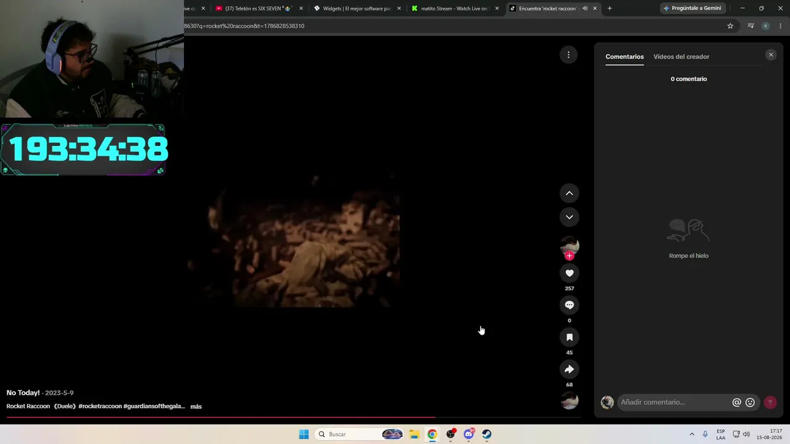
Task: Open the #rocketraccoon hashtag
Action: tap(100, 406)
